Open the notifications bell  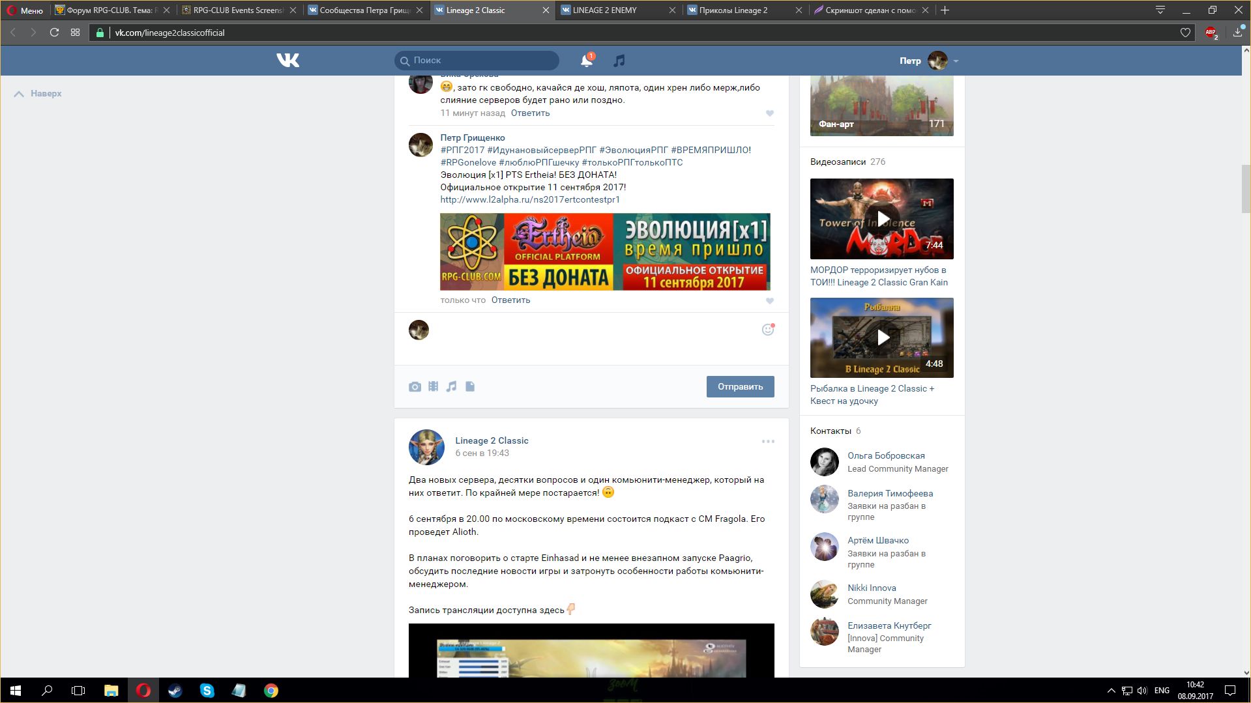click(x=587, y=61)
